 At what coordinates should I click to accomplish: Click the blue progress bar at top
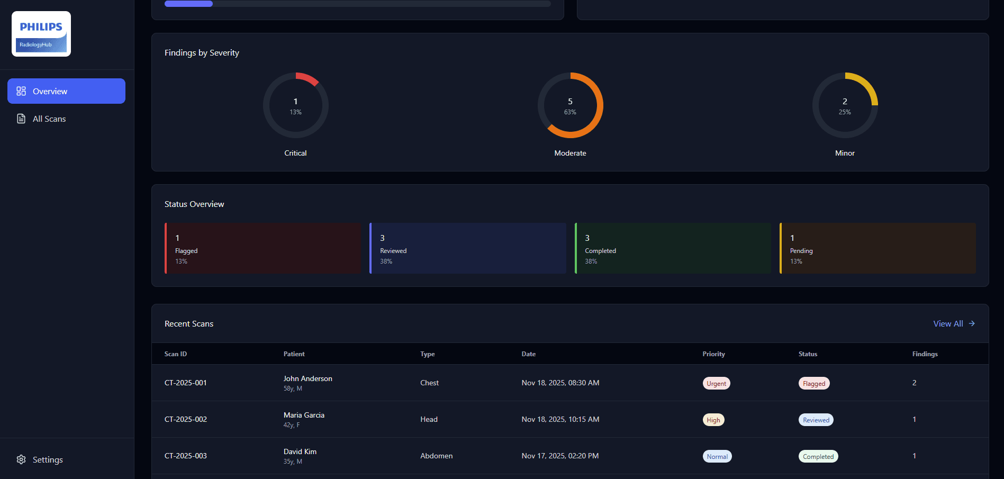(x=188, y=4)
